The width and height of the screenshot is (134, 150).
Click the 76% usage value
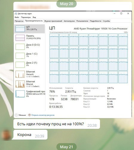[52, 91]
